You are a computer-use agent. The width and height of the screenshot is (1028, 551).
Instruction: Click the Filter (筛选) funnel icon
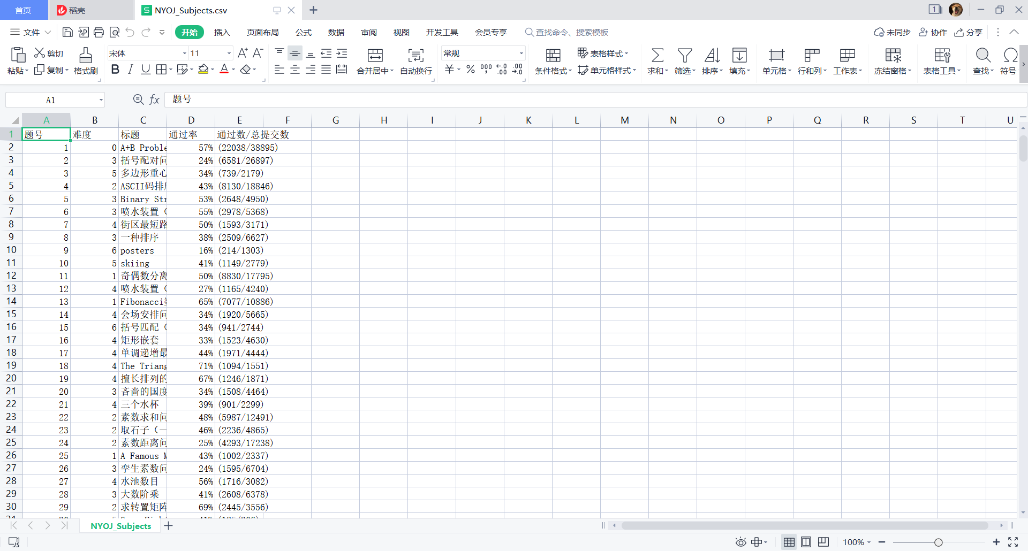pyautogui.click(x=685, y=55)
